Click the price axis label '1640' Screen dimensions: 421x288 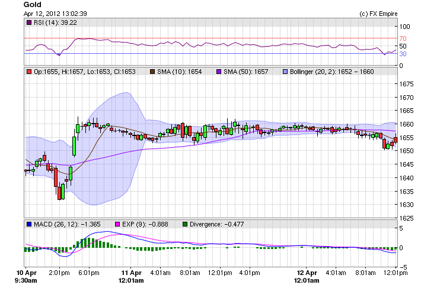click(406, 178)
